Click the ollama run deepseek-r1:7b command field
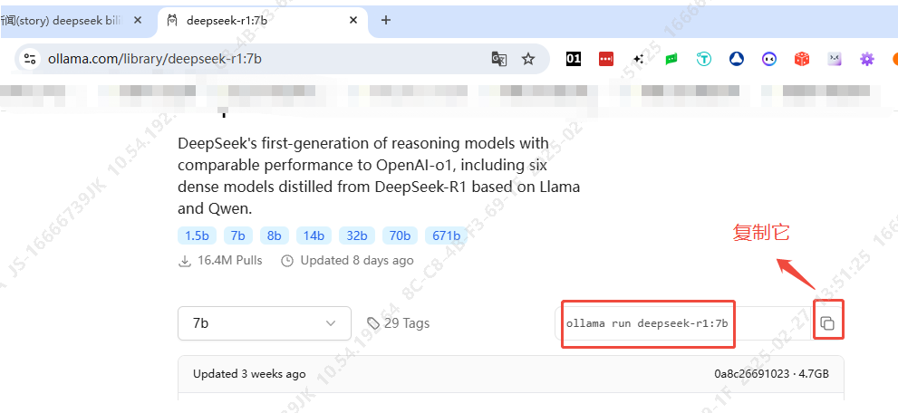The image size is (898, 413). 684,323
